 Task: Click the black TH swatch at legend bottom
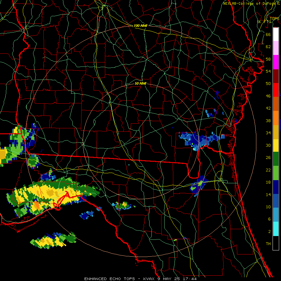(276, 243)
